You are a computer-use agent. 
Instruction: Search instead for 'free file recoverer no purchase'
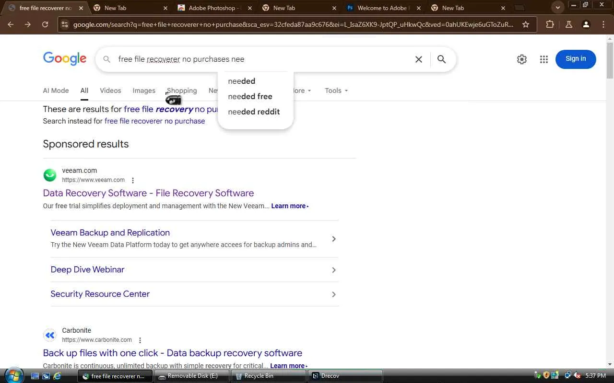155,121
